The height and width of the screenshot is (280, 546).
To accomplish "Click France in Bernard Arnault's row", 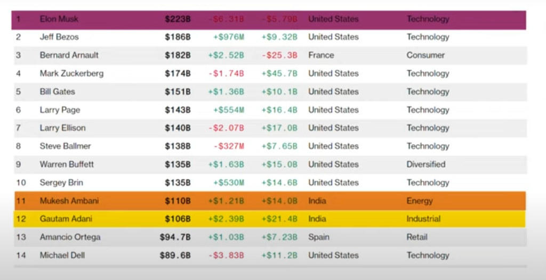I will [x=321, y=55].
